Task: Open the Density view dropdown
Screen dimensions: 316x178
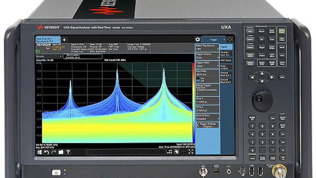Action: [x=49, y=57]
